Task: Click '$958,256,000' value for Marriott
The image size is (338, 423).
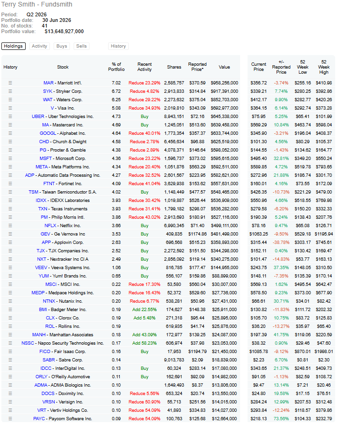Action: pos(224,83)
